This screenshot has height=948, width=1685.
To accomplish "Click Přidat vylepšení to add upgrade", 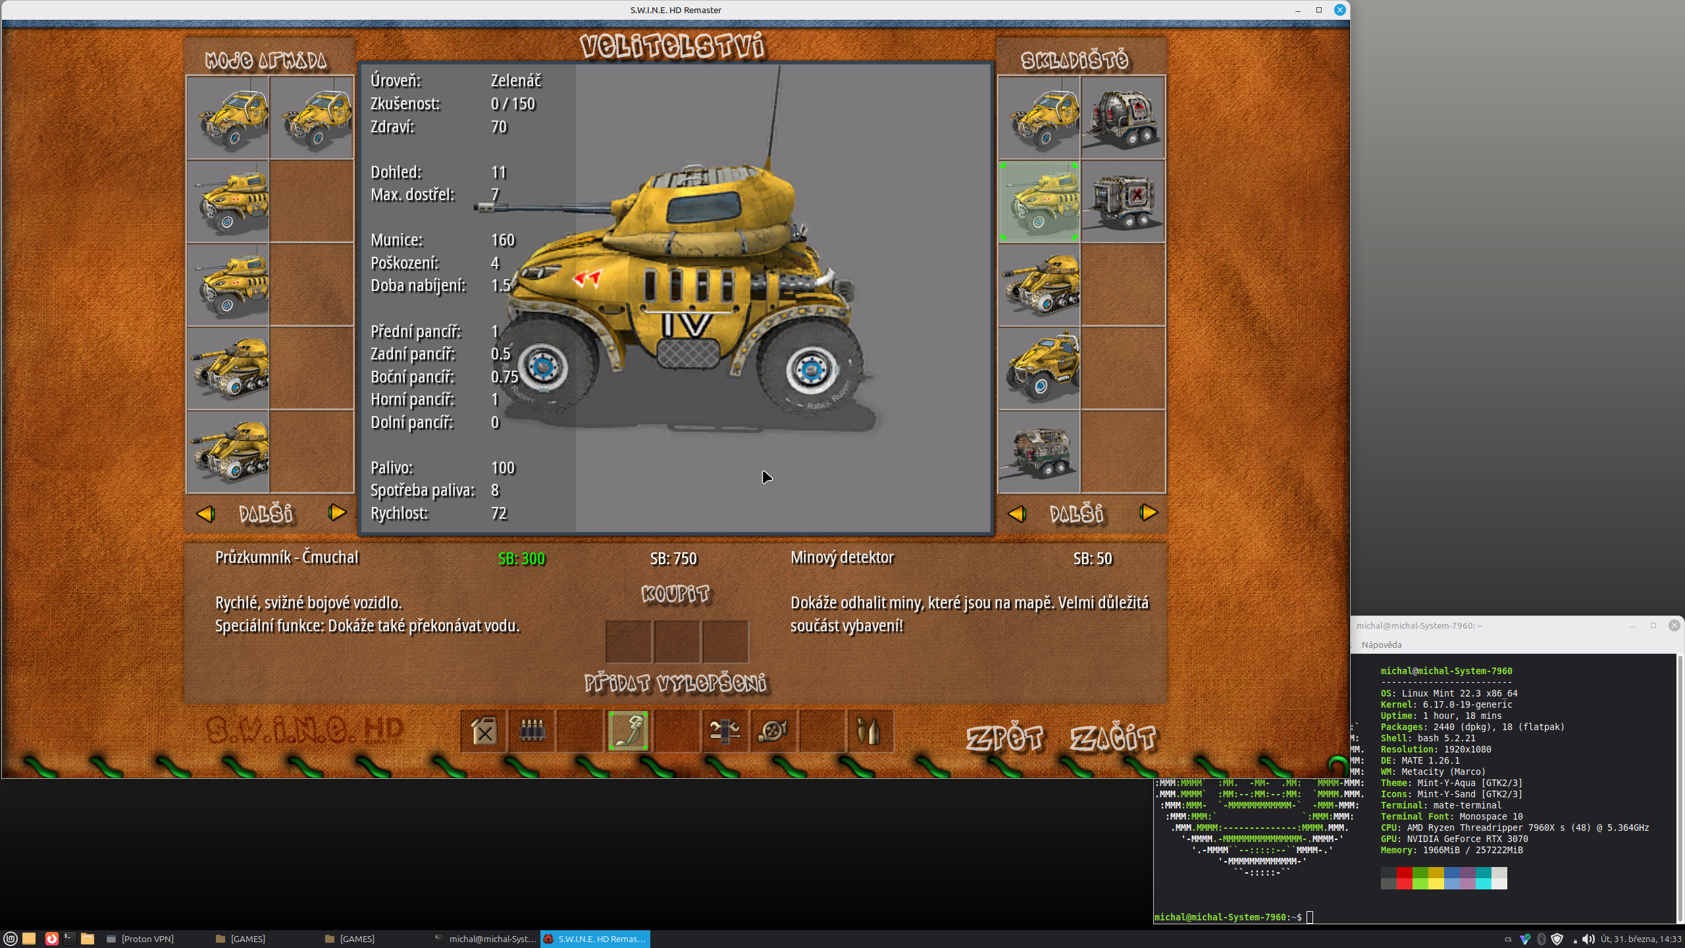I will coord(676,683).
